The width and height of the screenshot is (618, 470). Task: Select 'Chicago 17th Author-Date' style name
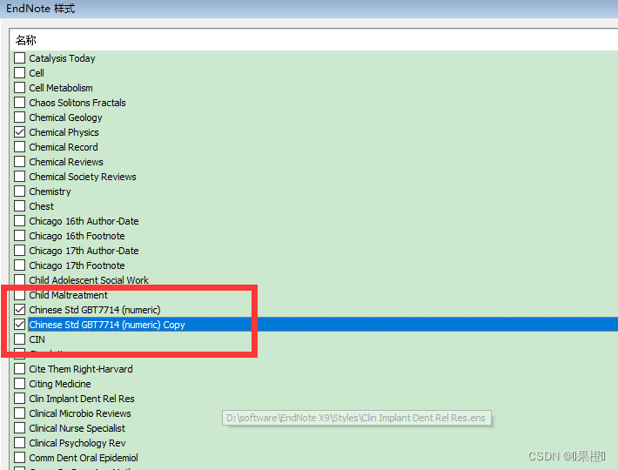click(84, 251)
